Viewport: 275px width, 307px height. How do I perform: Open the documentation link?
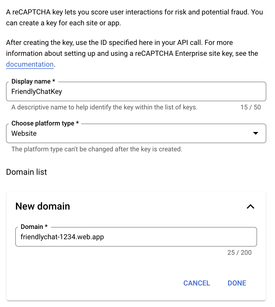coord(30,64)
